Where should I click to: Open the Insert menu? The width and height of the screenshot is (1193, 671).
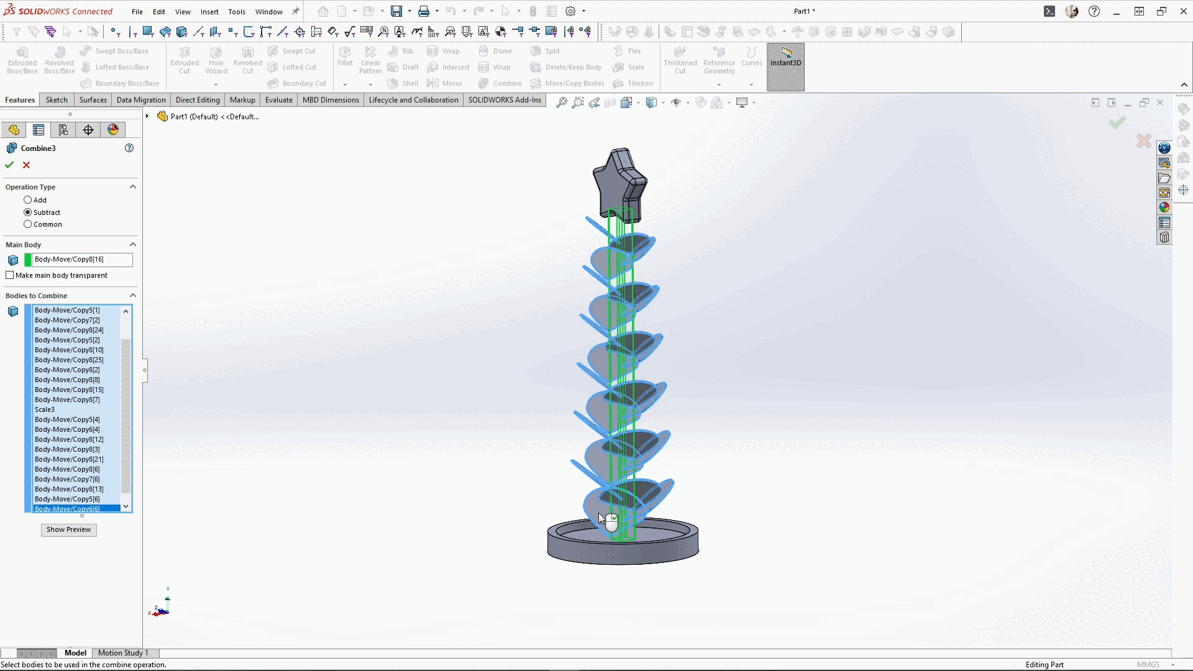tap(209, 12)
